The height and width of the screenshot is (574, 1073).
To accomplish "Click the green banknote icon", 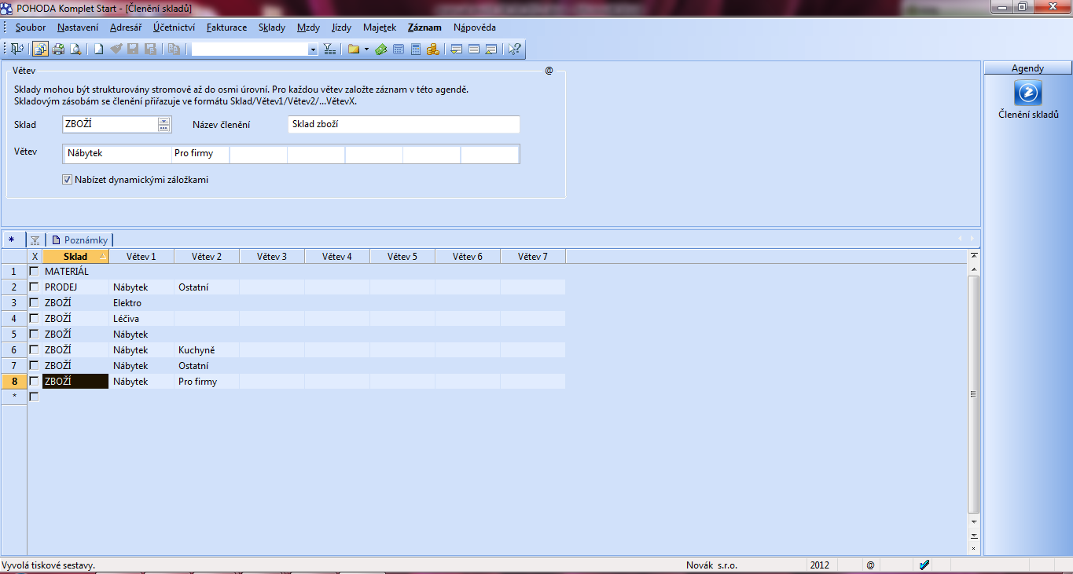I will (381, 49).
